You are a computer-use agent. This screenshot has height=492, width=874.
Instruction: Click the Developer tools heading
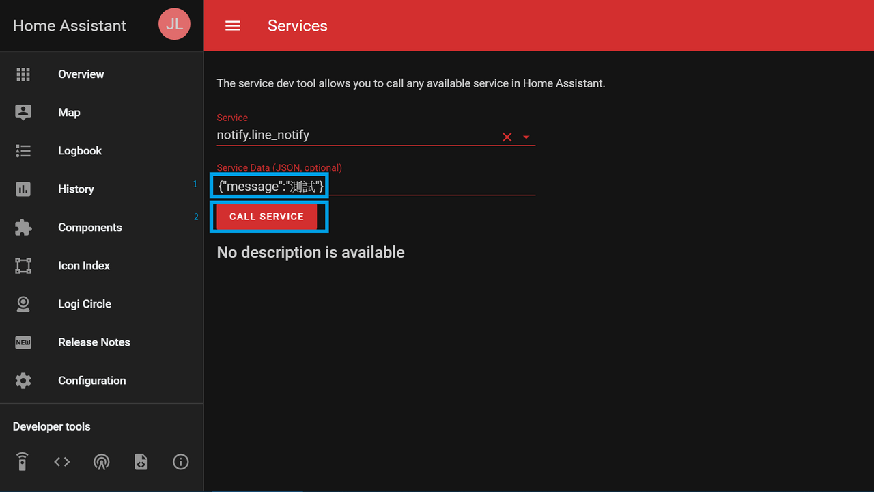pos(52,426)
